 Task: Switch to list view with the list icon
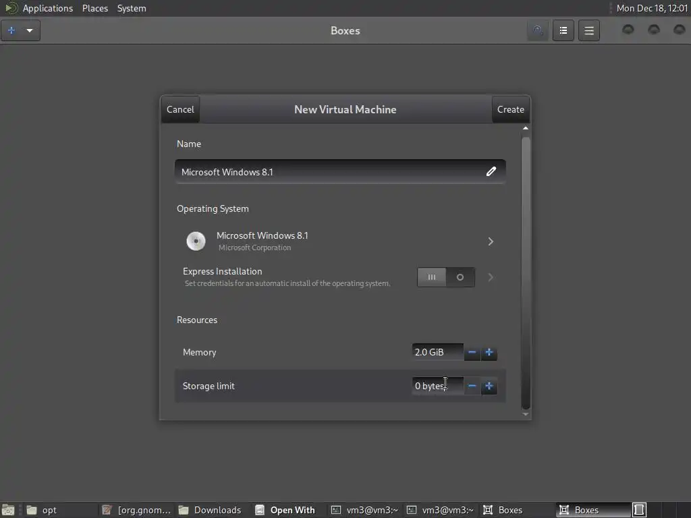click(x=563, y=30)
